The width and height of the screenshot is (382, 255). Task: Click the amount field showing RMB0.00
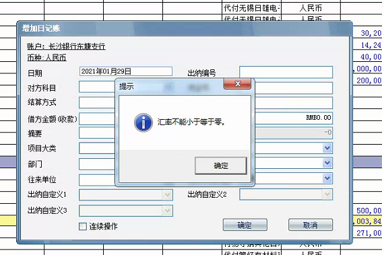click(x=294, y=118)
